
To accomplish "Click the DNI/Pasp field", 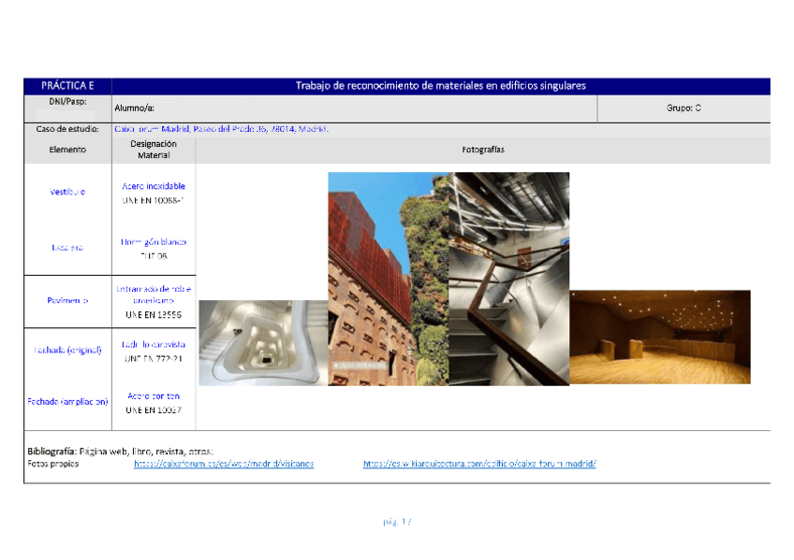I will (x=67, y=112).
